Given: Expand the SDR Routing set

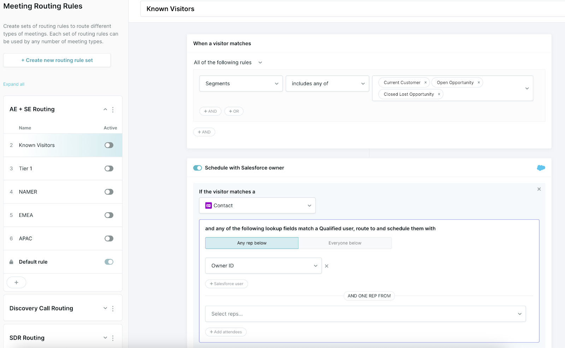Looking at the screenshot, I should [x=105, y=338].
